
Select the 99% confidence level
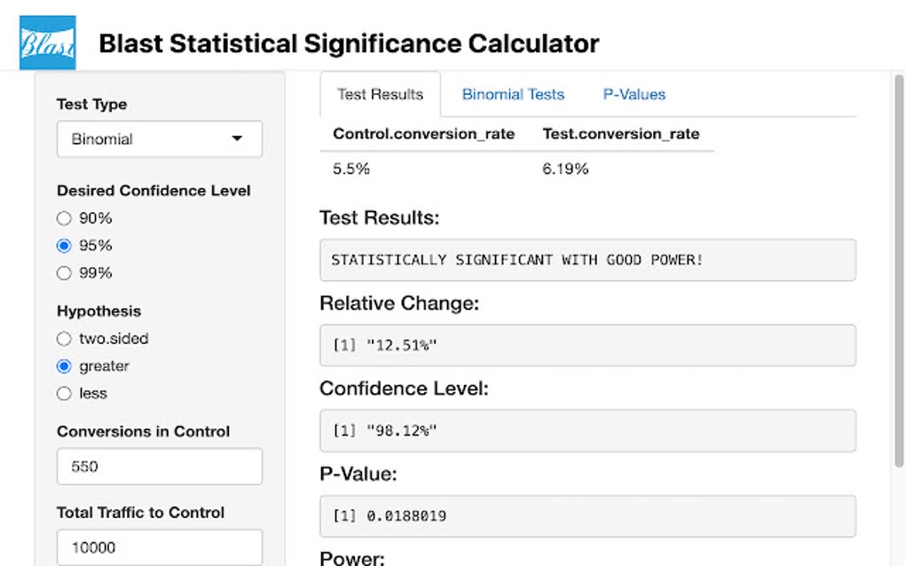coord(63,273)
